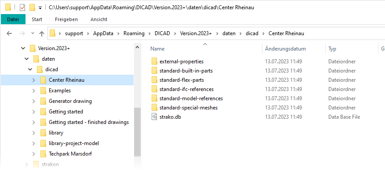This screenshot has width=385, height=171.
Task: Click the Up one level arrow
Action: pos(42,33)
